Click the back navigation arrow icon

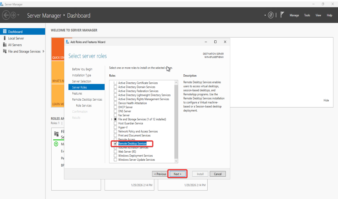coord(6,15)
